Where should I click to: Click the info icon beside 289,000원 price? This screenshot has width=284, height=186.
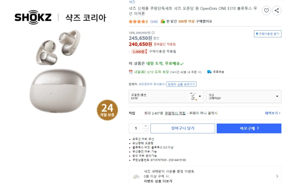tap(153, 32)
